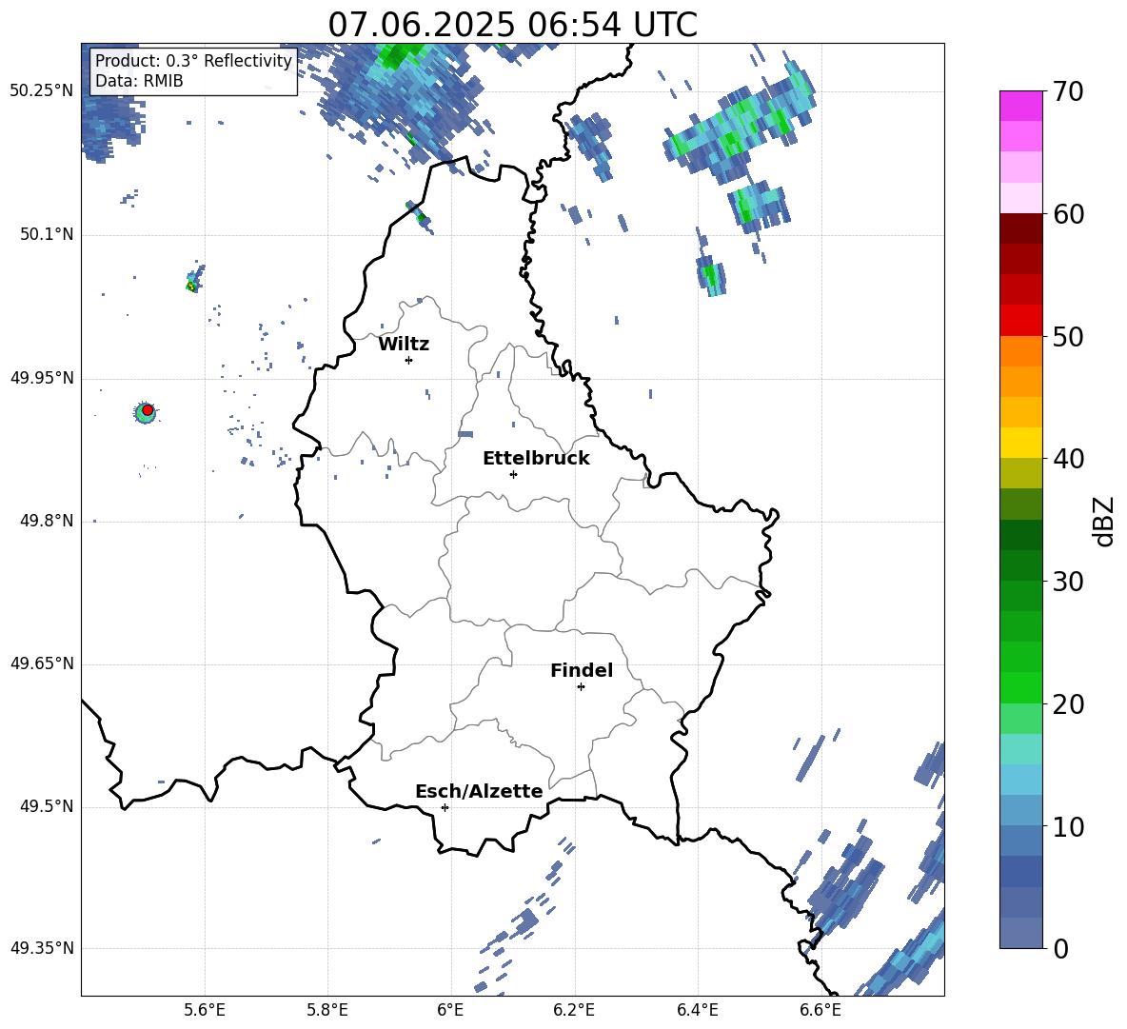
Task: Click the dark maroon colorbar swatch below 60
Action: click(1020, 228)
